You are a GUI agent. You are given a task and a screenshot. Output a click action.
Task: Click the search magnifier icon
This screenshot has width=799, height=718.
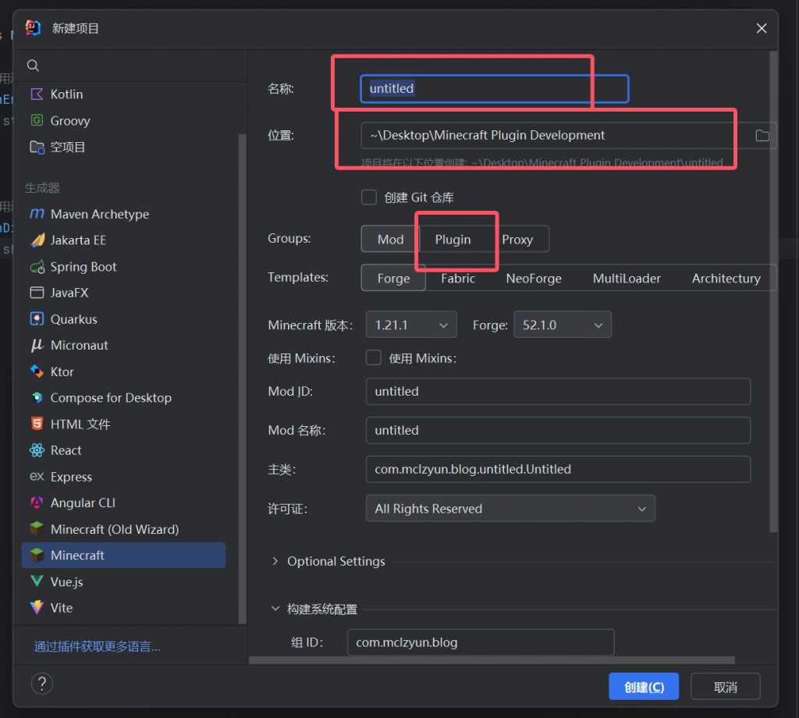tap(33, 66)
